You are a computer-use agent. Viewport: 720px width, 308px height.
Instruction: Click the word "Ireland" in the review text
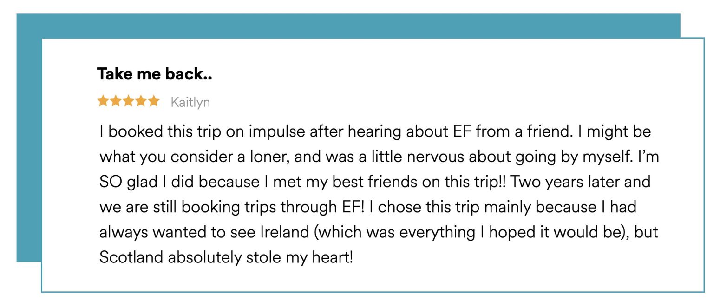coord(284,232)
